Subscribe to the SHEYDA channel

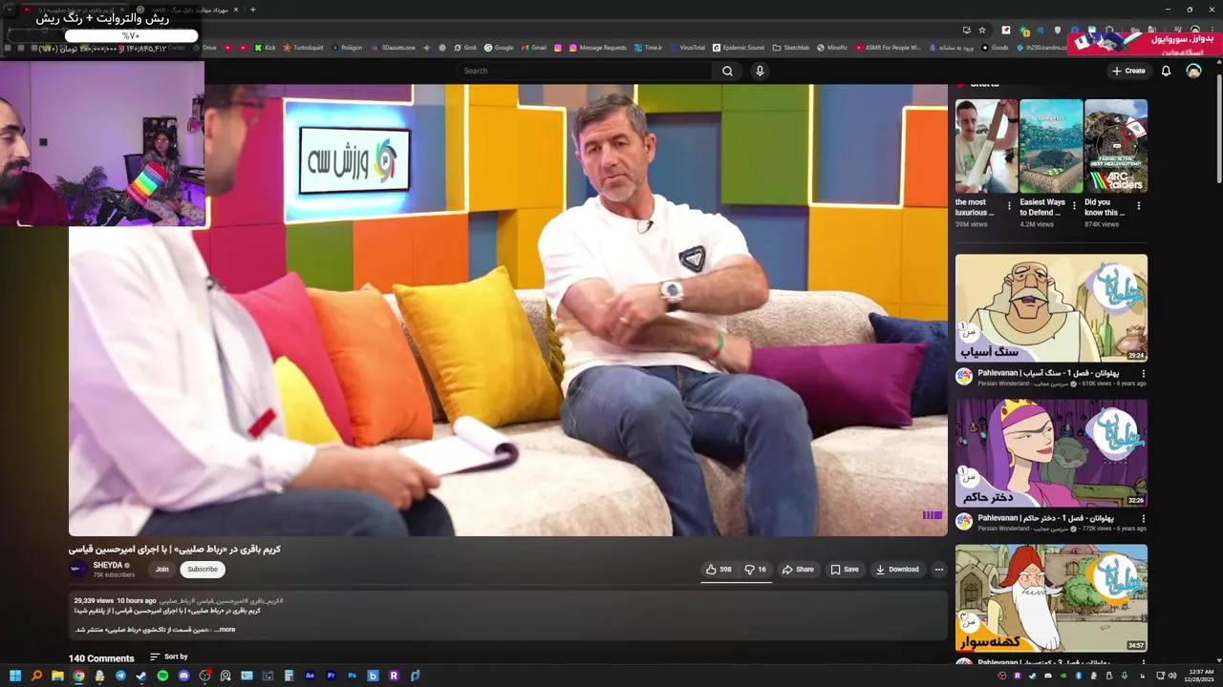tap(203, 570)
